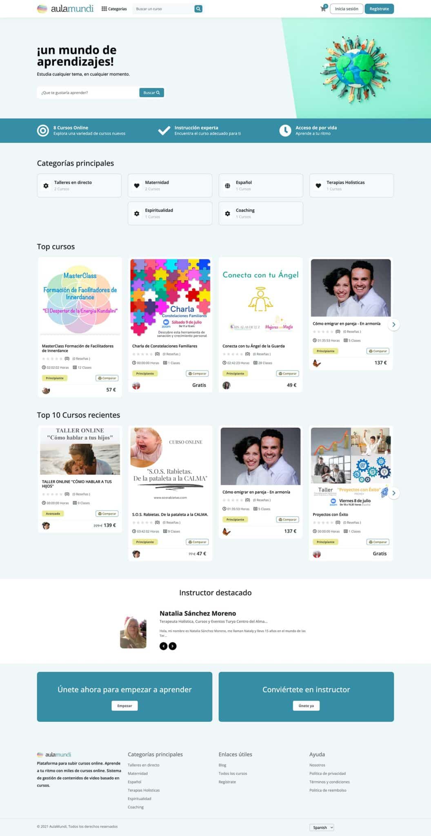The height and width of the screenshot is (836, 431).
Task: Open the Categorías grid menu
Action: [114, 9]
